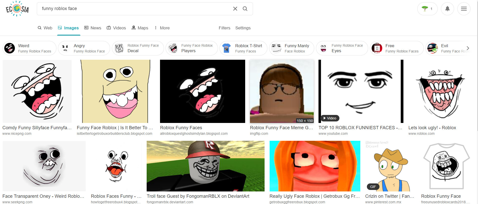Visit www.youtube.com source link
Screen dimensions: 478x204
point(333,134)
